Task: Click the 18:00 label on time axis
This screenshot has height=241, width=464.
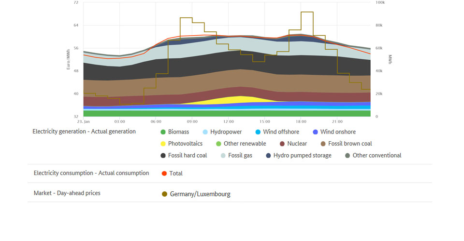Action: (301, 121)
